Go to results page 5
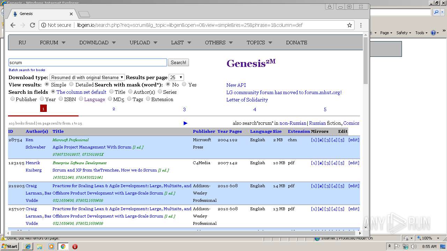Viewport: 447px width, 251px height. (325, 109)
